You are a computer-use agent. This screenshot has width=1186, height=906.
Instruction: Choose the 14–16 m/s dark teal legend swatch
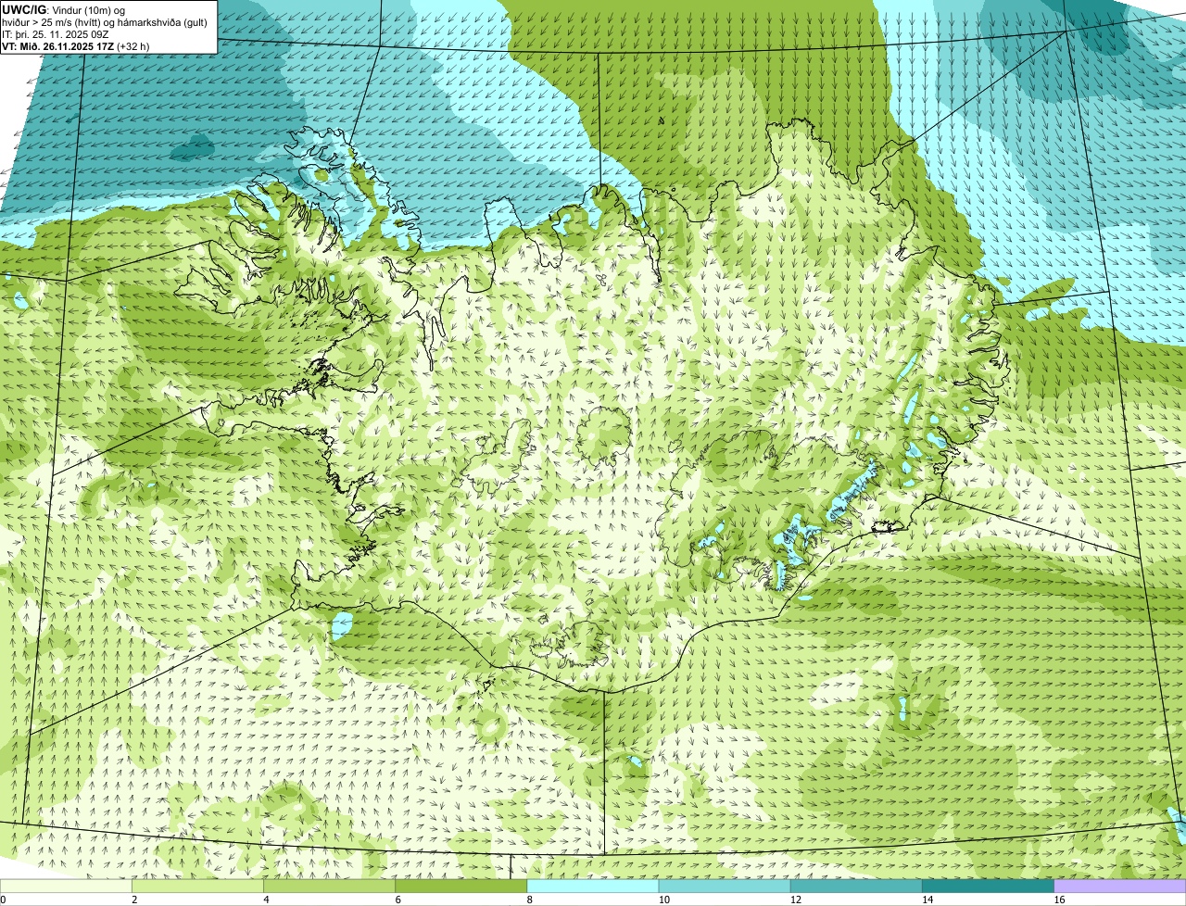(x=989, y=886)
